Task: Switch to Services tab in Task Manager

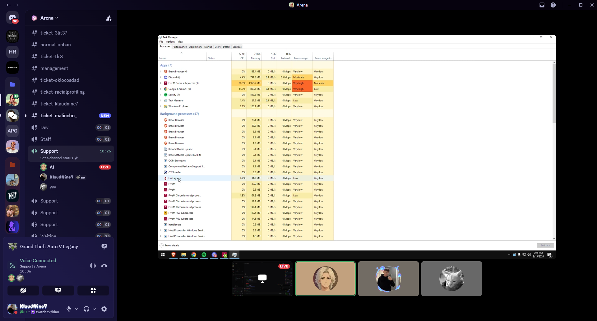Action: [237, 47]
